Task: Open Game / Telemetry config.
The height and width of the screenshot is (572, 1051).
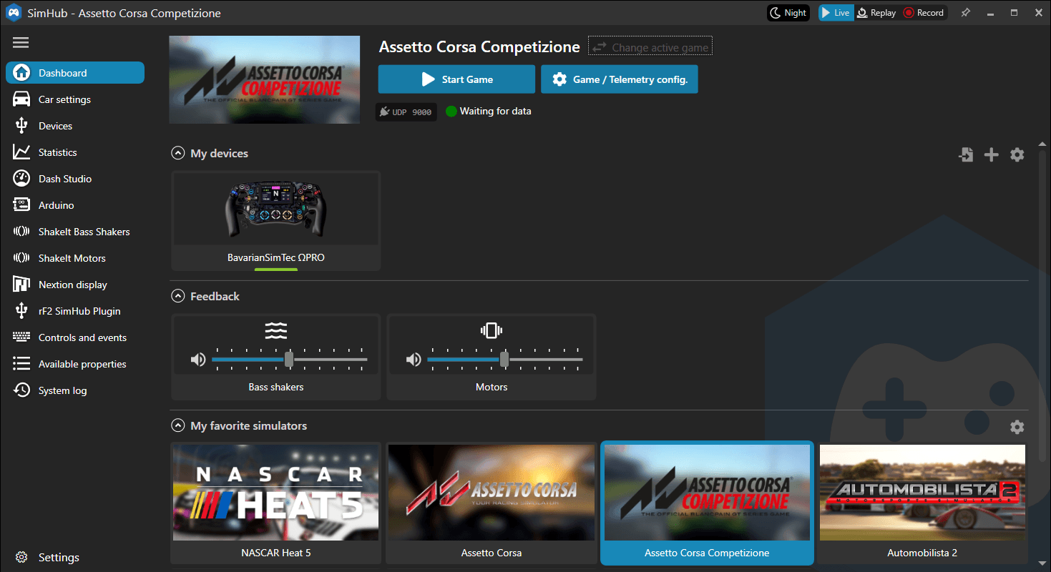Action: tap(619, 79)
